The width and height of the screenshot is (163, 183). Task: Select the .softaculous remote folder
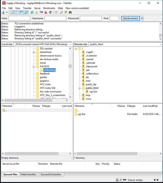(92, 74)
